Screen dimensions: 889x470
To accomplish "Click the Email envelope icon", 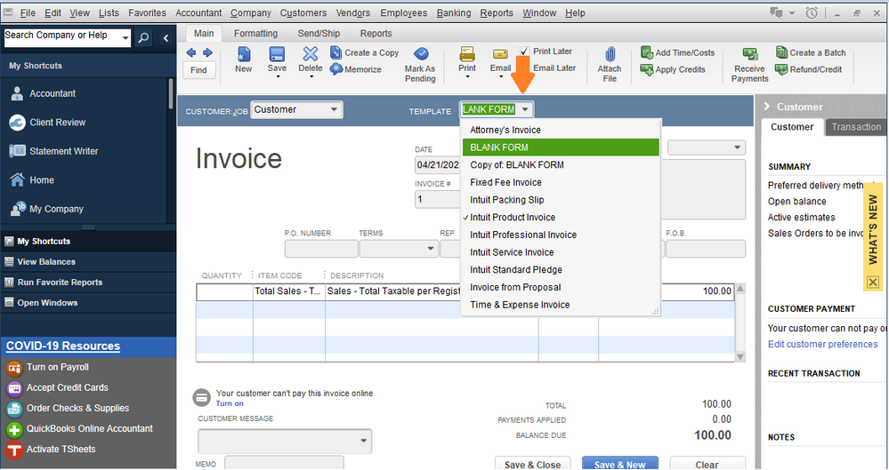I will tap(501, 54).
